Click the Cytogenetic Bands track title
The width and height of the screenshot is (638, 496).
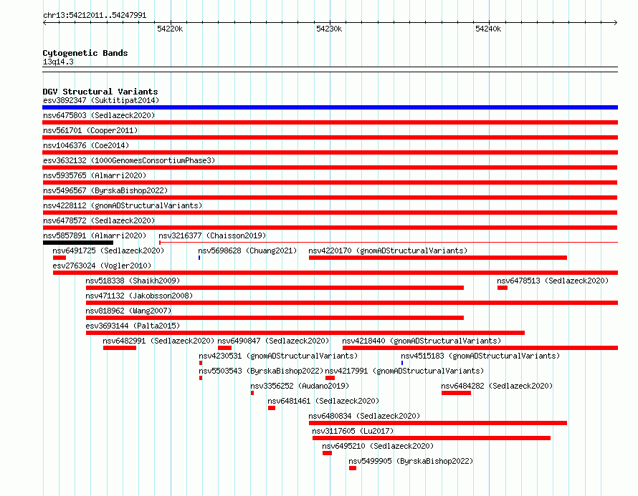85,53
